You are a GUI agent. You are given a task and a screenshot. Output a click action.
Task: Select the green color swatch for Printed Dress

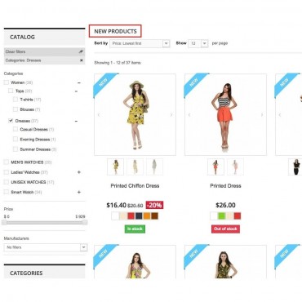[x=222, y=216]
